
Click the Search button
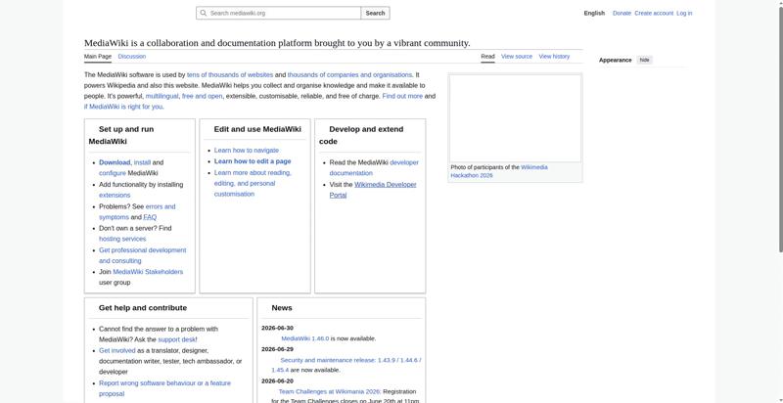375,13
